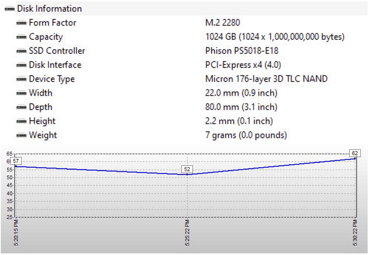Click the M.2 2280 form factor value

tap(223, 23)
